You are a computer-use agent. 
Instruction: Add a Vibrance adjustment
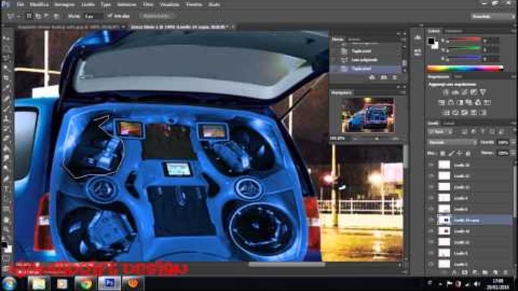coord(483,93)
